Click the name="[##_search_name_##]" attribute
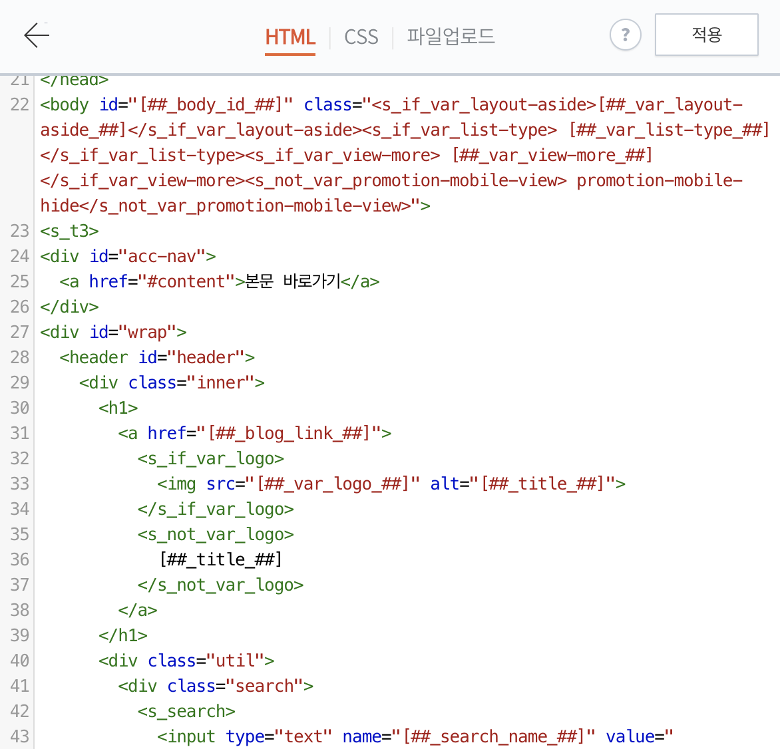 [469, 737]
